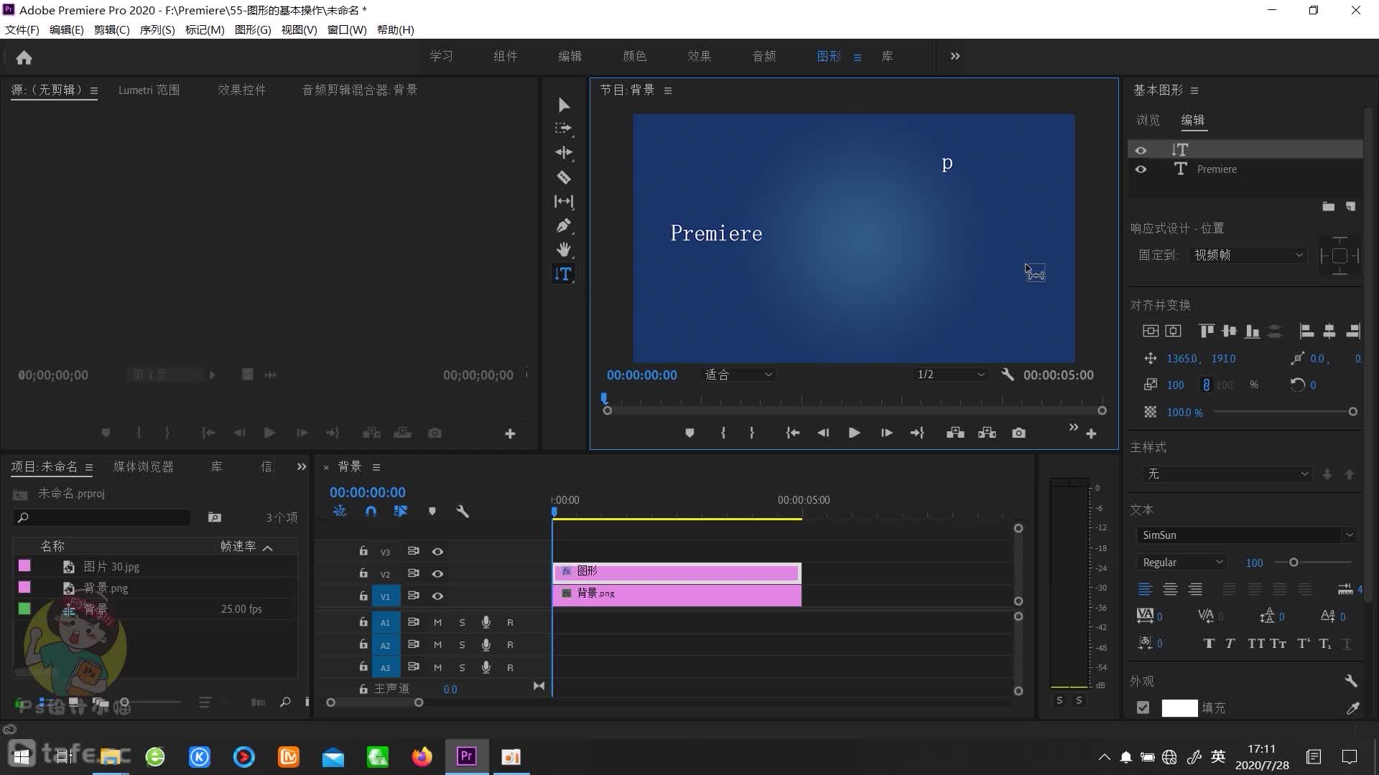Select the Ripple Edit tool
Screen dimensions: 1379x775
click(x=564, y=152)
